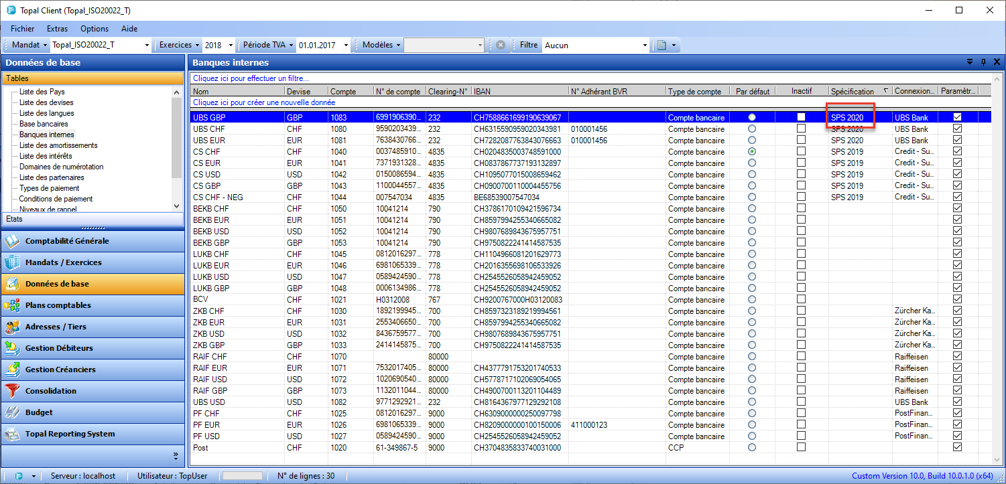Click the print icon next to Filtre
Image resolution: width=1006 pixels, height=484 pixels.
662,45
